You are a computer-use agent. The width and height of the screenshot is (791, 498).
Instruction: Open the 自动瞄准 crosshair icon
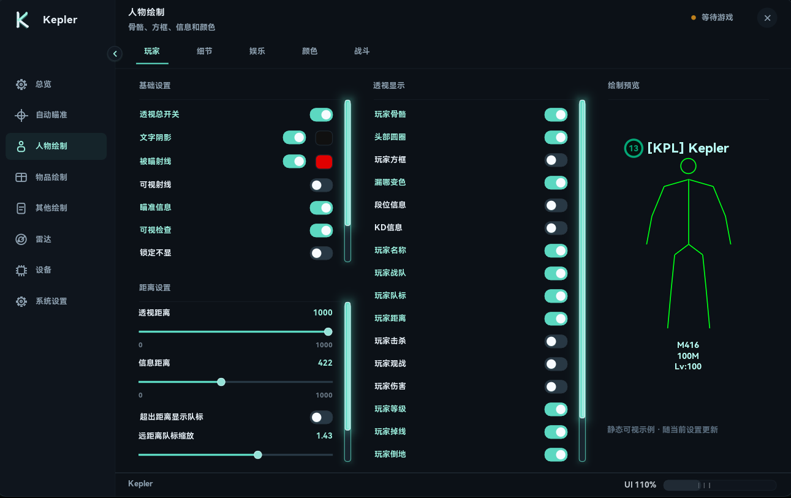coord(21,115)
